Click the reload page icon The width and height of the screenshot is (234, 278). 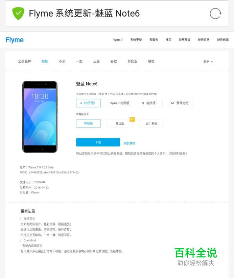[215, 14]
